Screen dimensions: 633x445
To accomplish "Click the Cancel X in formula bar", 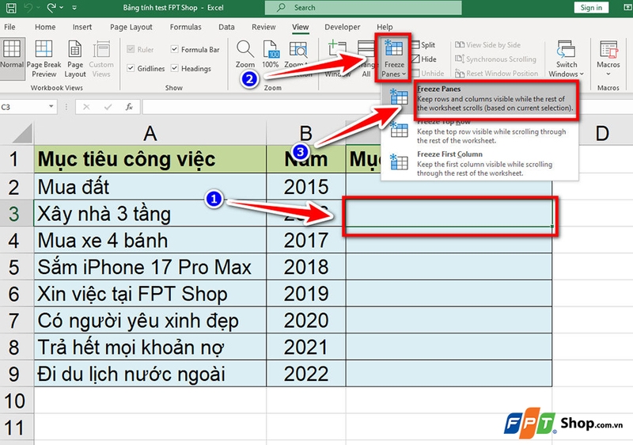I will click(x=86, y=107).
